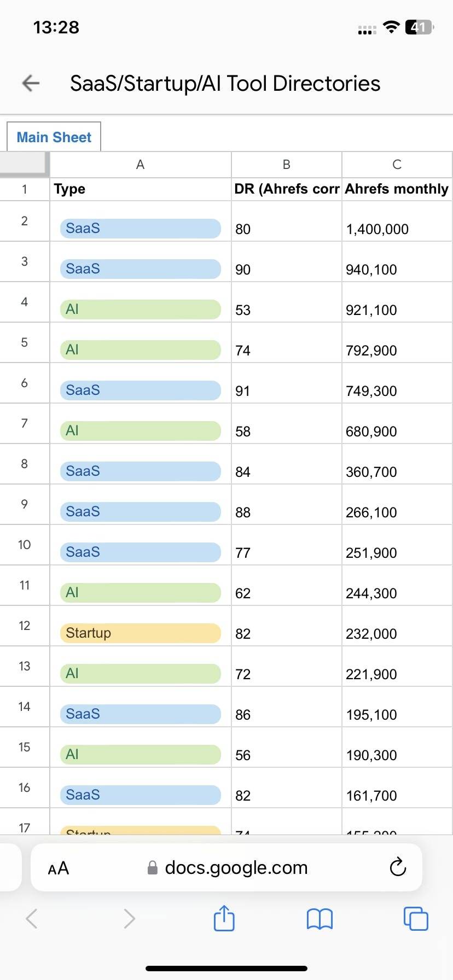The width and height of the screenshot is (453, 980).
Task: Select column B header
Action: coord(287,165)
